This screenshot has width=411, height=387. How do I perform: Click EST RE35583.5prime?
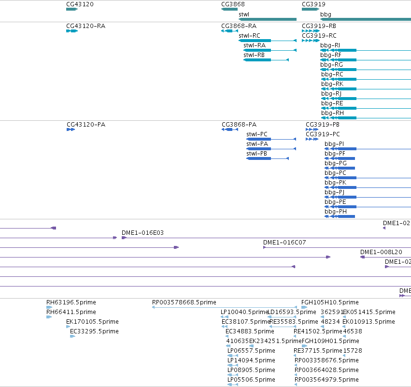pos(294,322)
